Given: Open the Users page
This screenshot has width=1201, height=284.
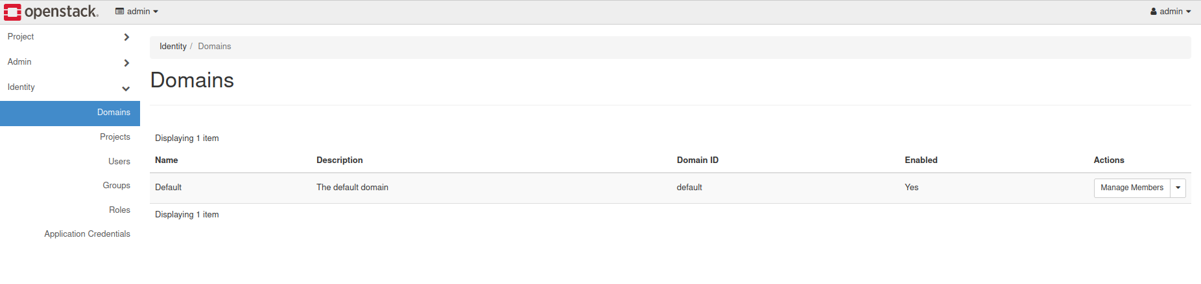Looking at the screenshot, I should point(119,162).
